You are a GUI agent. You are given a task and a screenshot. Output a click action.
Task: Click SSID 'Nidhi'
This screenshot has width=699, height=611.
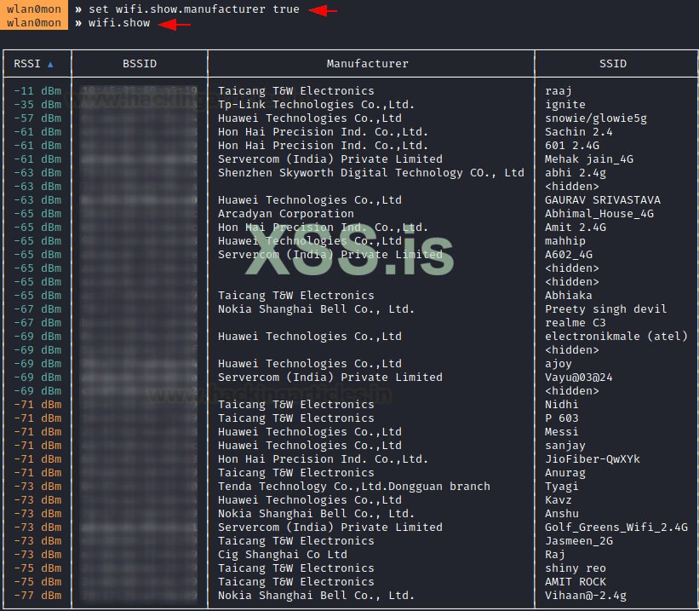562,405
